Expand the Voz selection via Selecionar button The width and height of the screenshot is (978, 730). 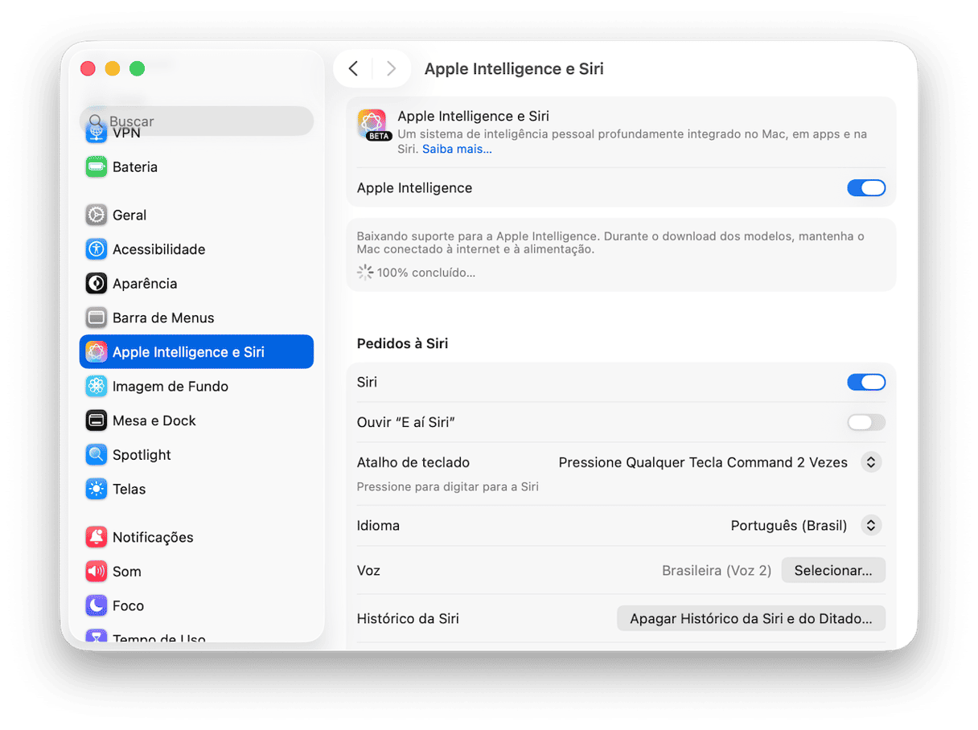(x=833, y=570)
